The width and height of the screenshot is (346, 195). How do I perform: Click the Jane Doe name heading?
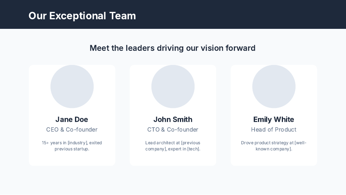(x=72, y=119)
